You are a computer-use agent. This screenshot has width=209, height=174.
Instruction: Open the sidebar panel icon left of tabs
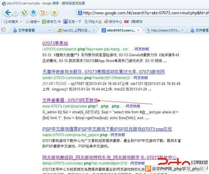[x=3, y=30]
